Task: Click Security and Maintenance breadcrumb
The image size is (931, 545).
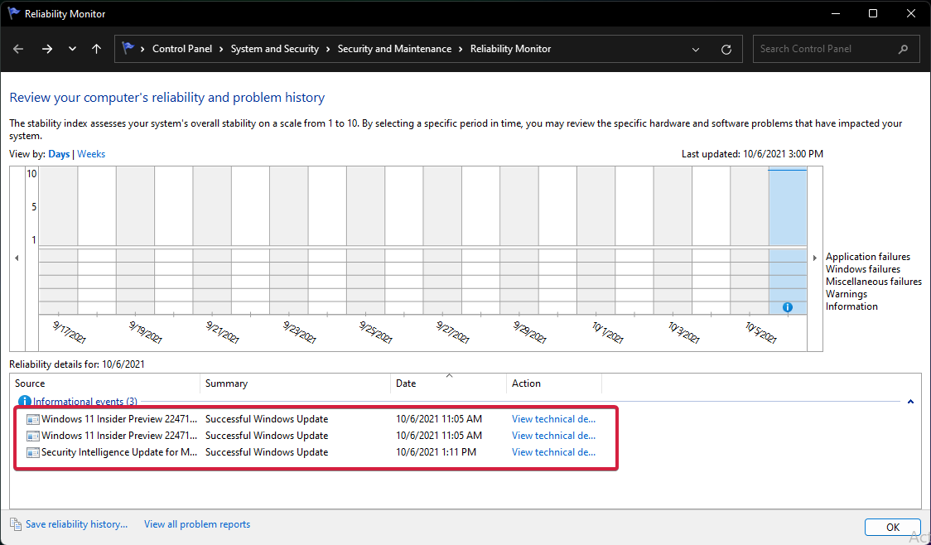Action: [394, 49]
